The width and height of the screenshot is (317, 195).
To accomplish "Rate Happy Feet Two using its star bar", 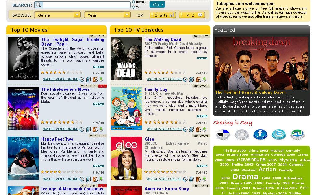I will (62, 172).
